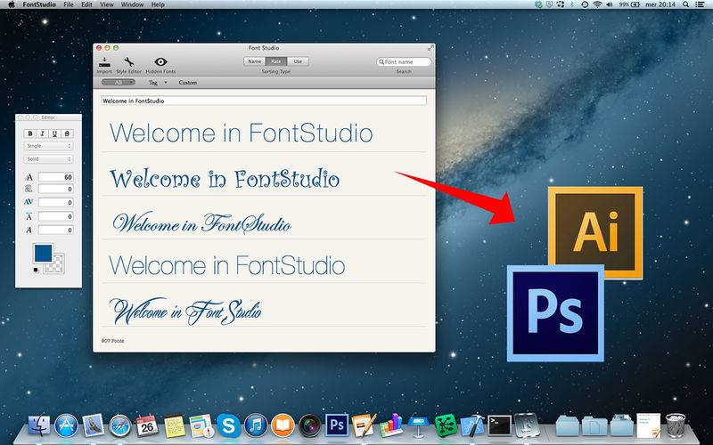Click the Font name search field
The height and width of the screenshot is (445, 713).
(404, 61)
